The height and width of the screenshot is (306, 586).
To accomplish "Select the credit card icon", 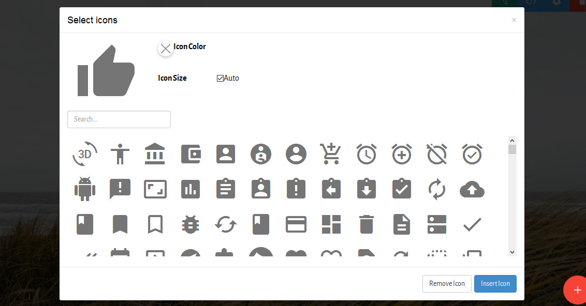I will (296, 225).
